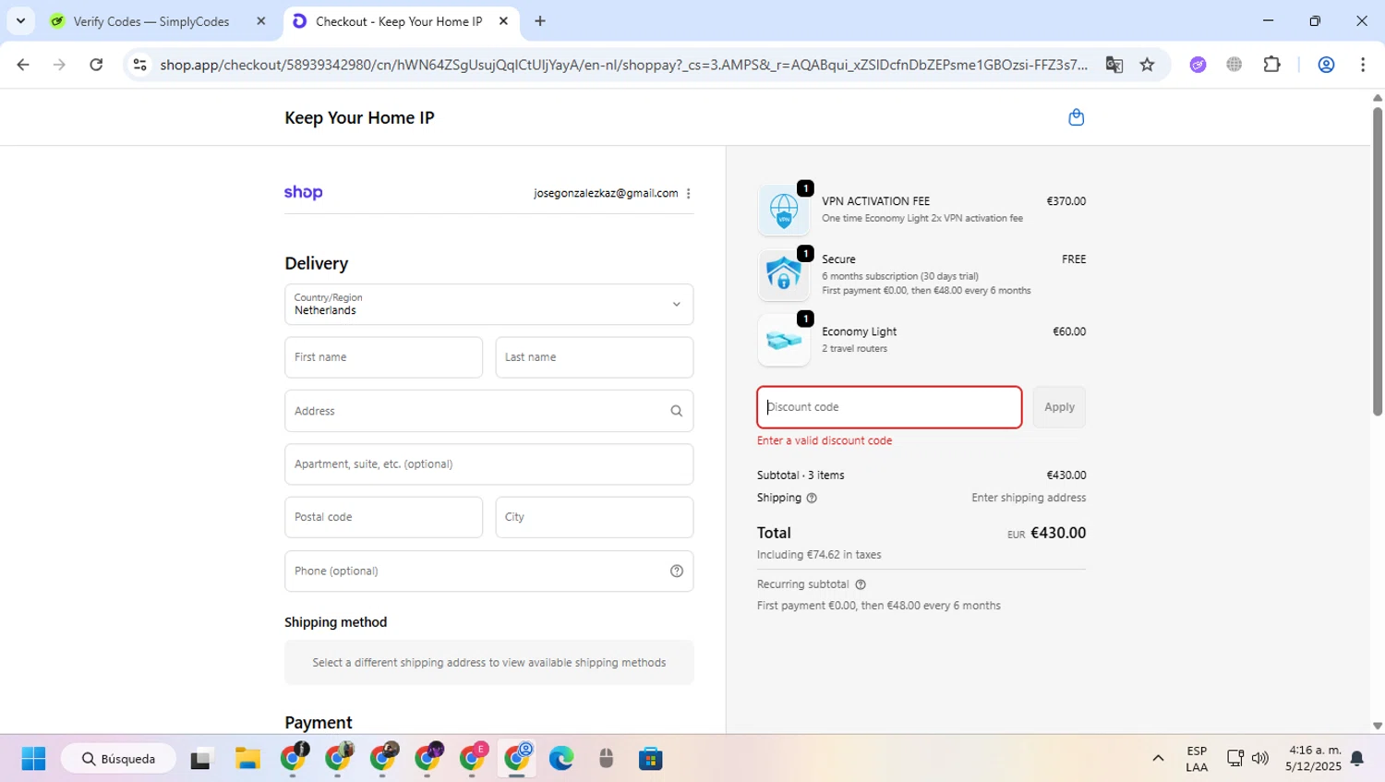Close the Checkout tab
1385x782 pixels.
503,21
